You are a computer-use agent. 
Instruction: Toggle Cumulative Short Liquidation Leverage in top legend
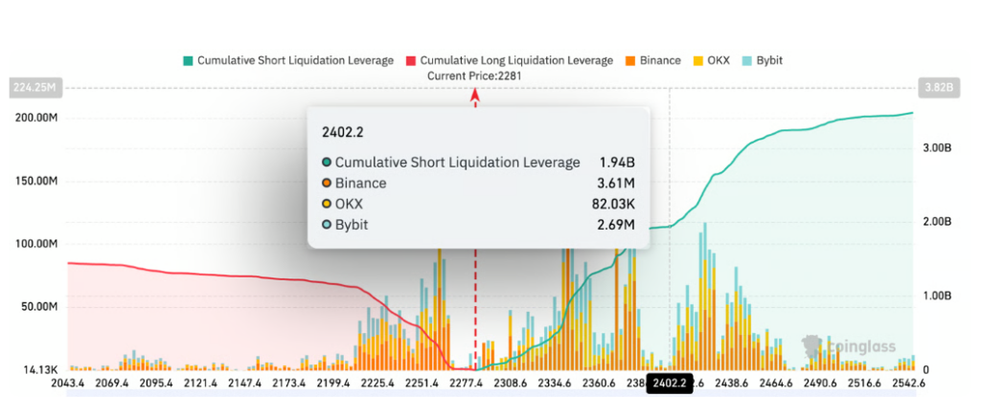(286, 60)
